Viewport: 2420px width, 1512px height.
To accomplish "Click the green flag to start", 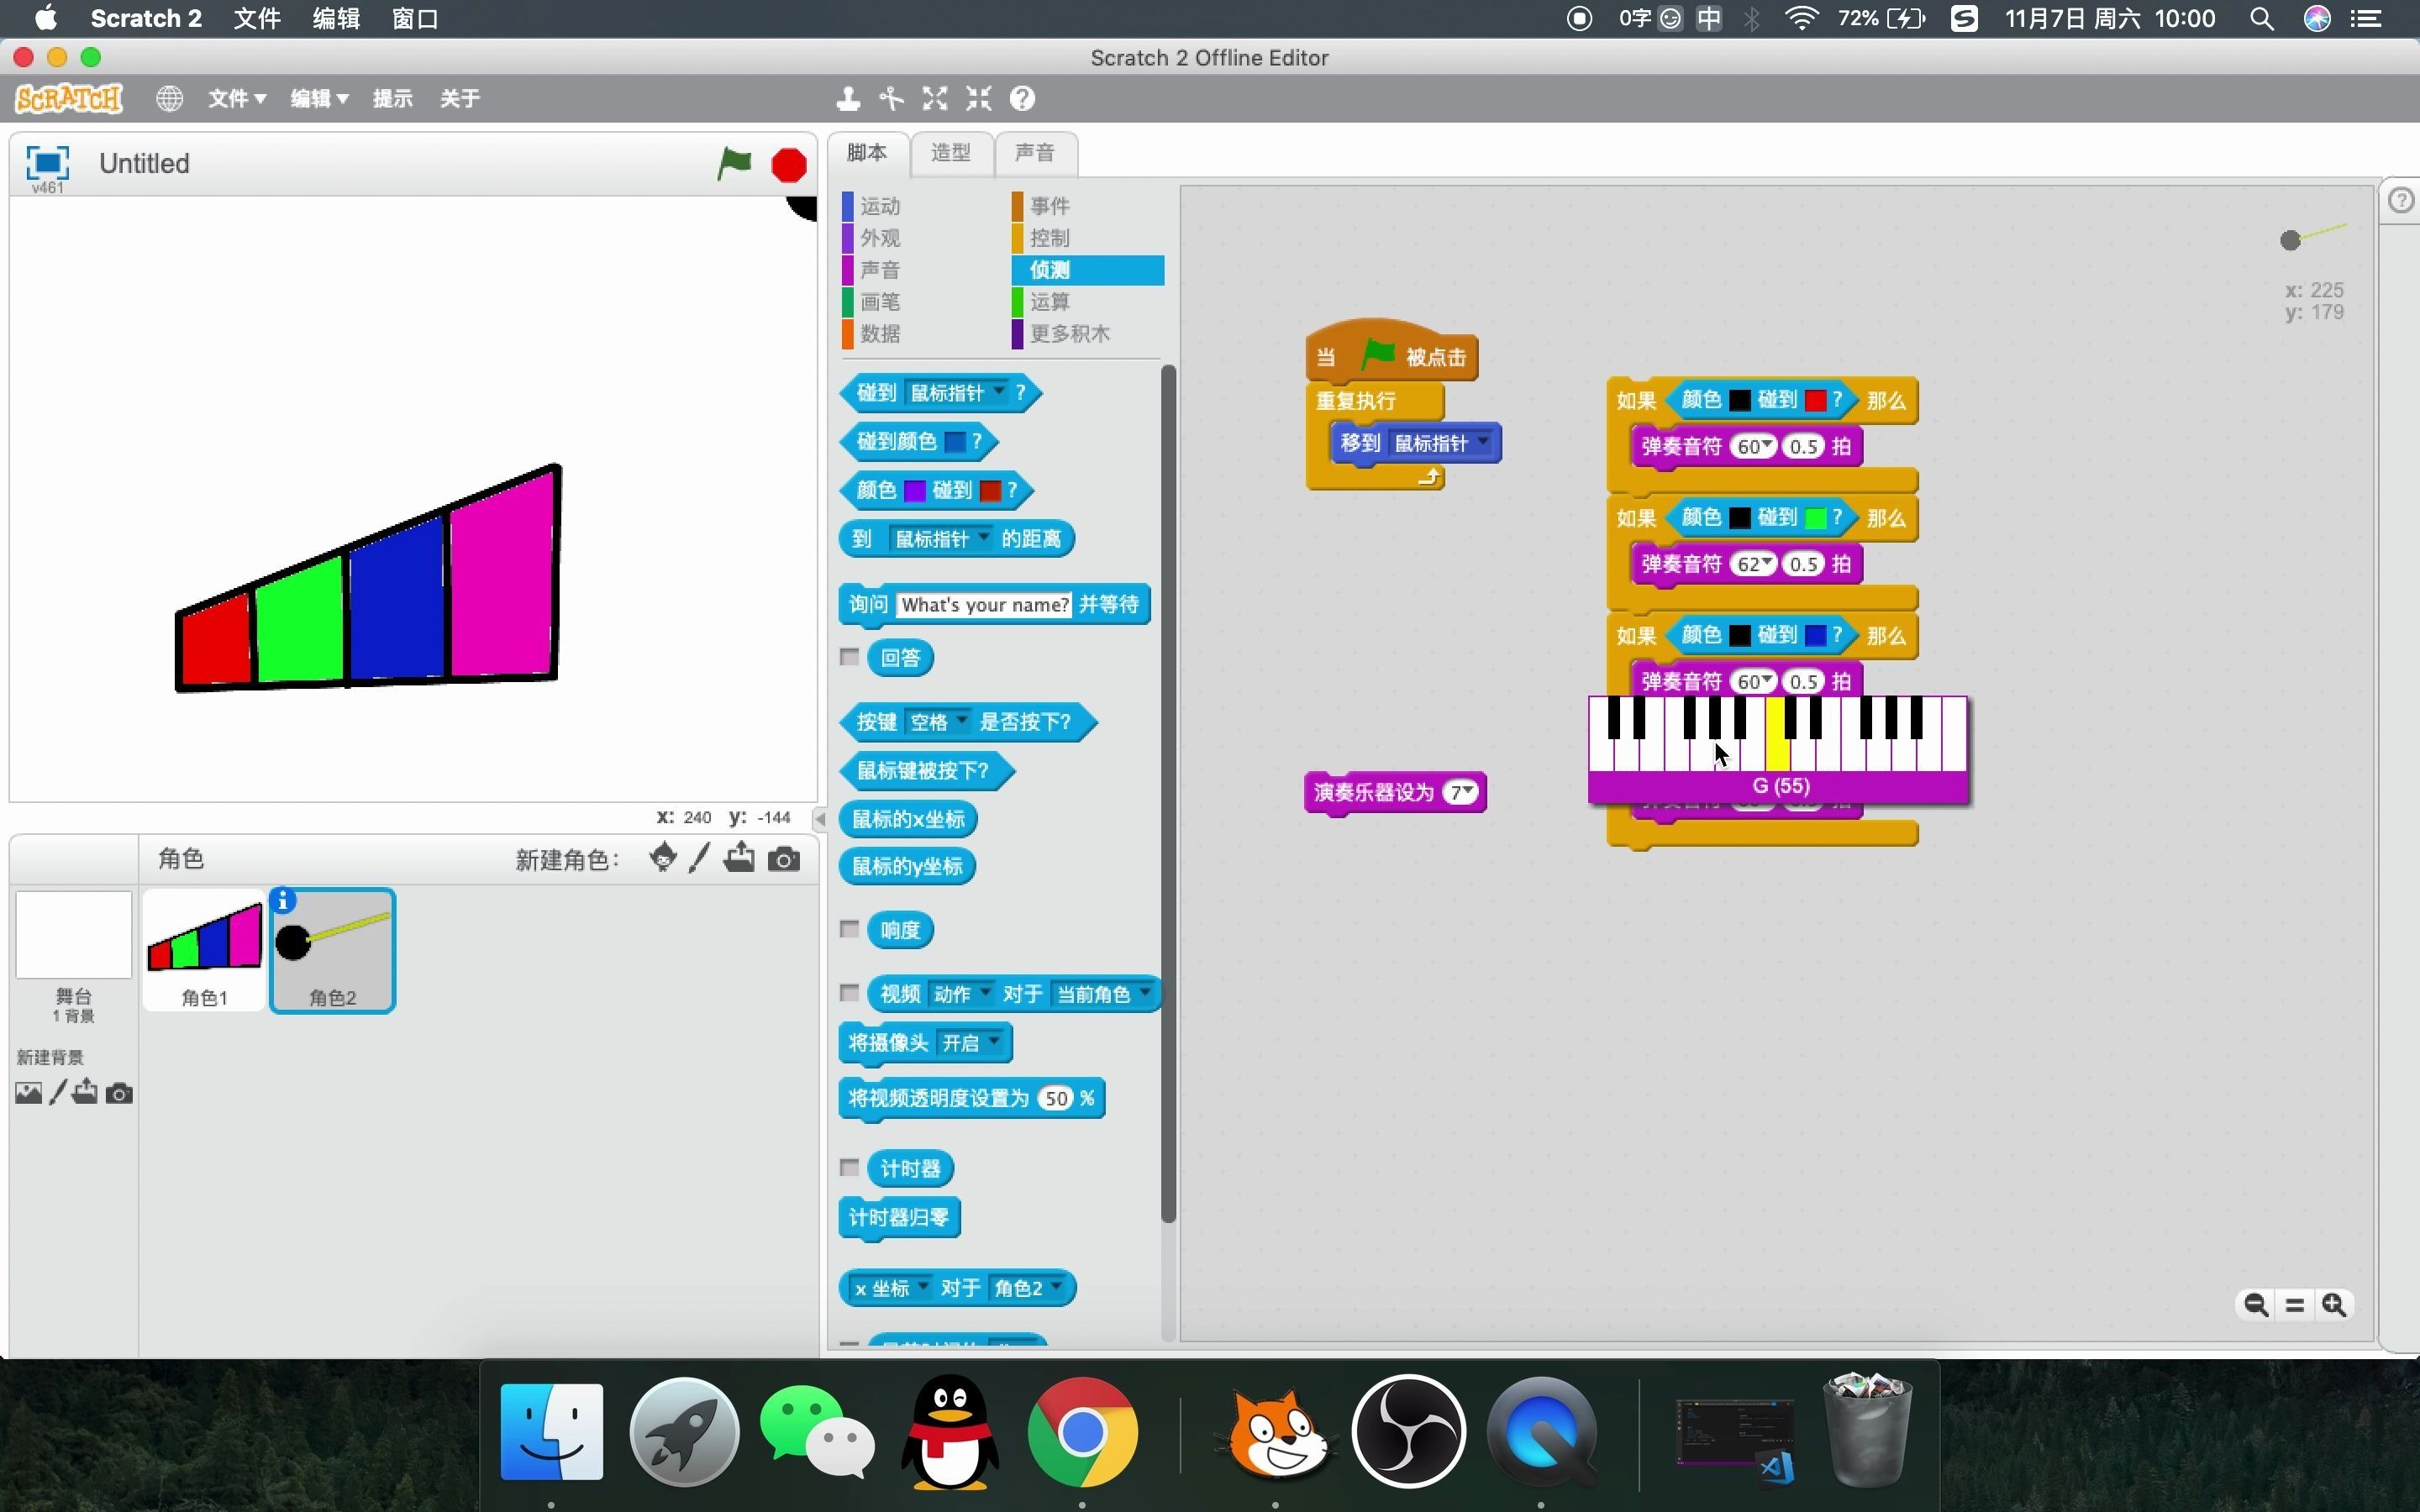I will pos(734,163).
